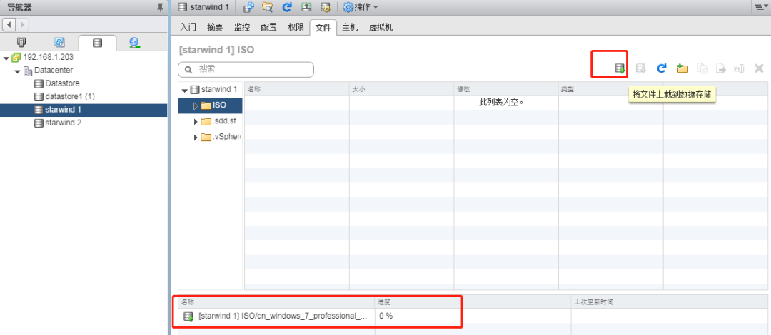Sort files by 大小 column
This screenshot has height=335, width=771.
(402, 89)
